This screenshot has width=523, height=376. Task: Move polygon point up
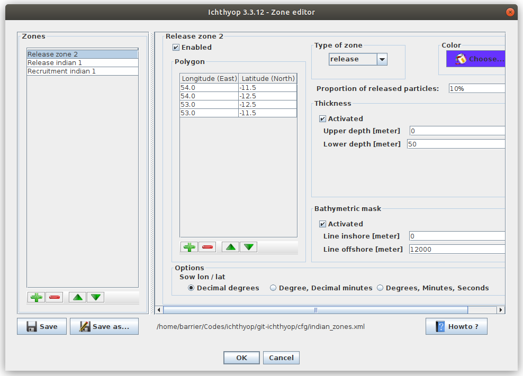pos(230,247)
